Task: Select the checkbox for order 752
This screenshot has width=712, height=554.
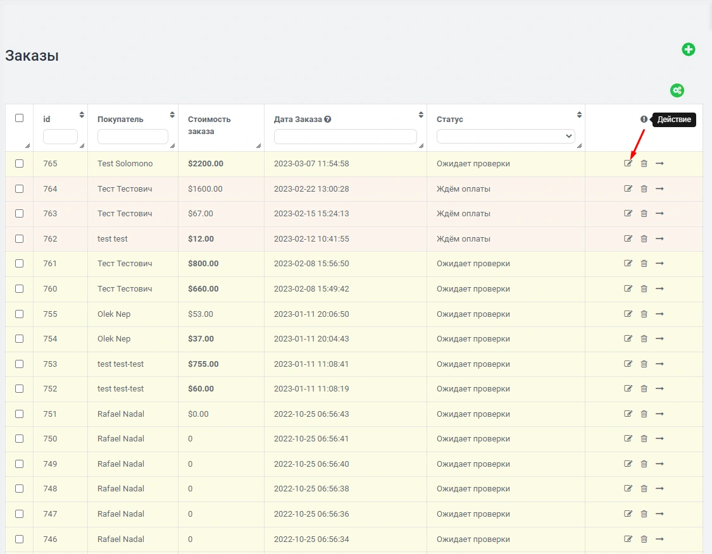Action: coord(19,389)
